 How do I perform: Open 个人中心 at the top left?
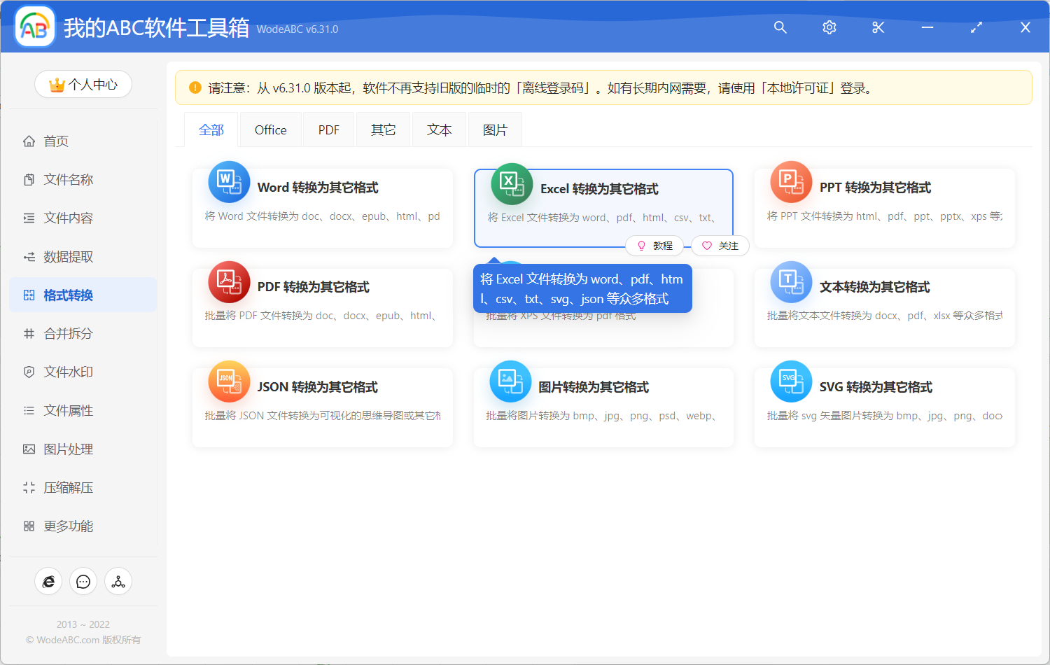coord(83,84)
